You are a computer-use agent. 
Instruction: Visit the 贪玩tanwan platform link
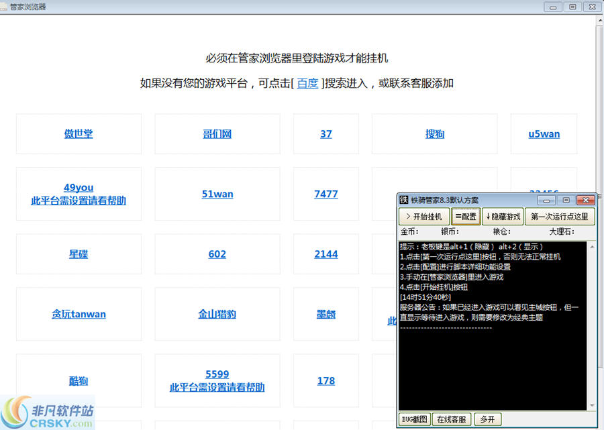(x=79, y=314)
